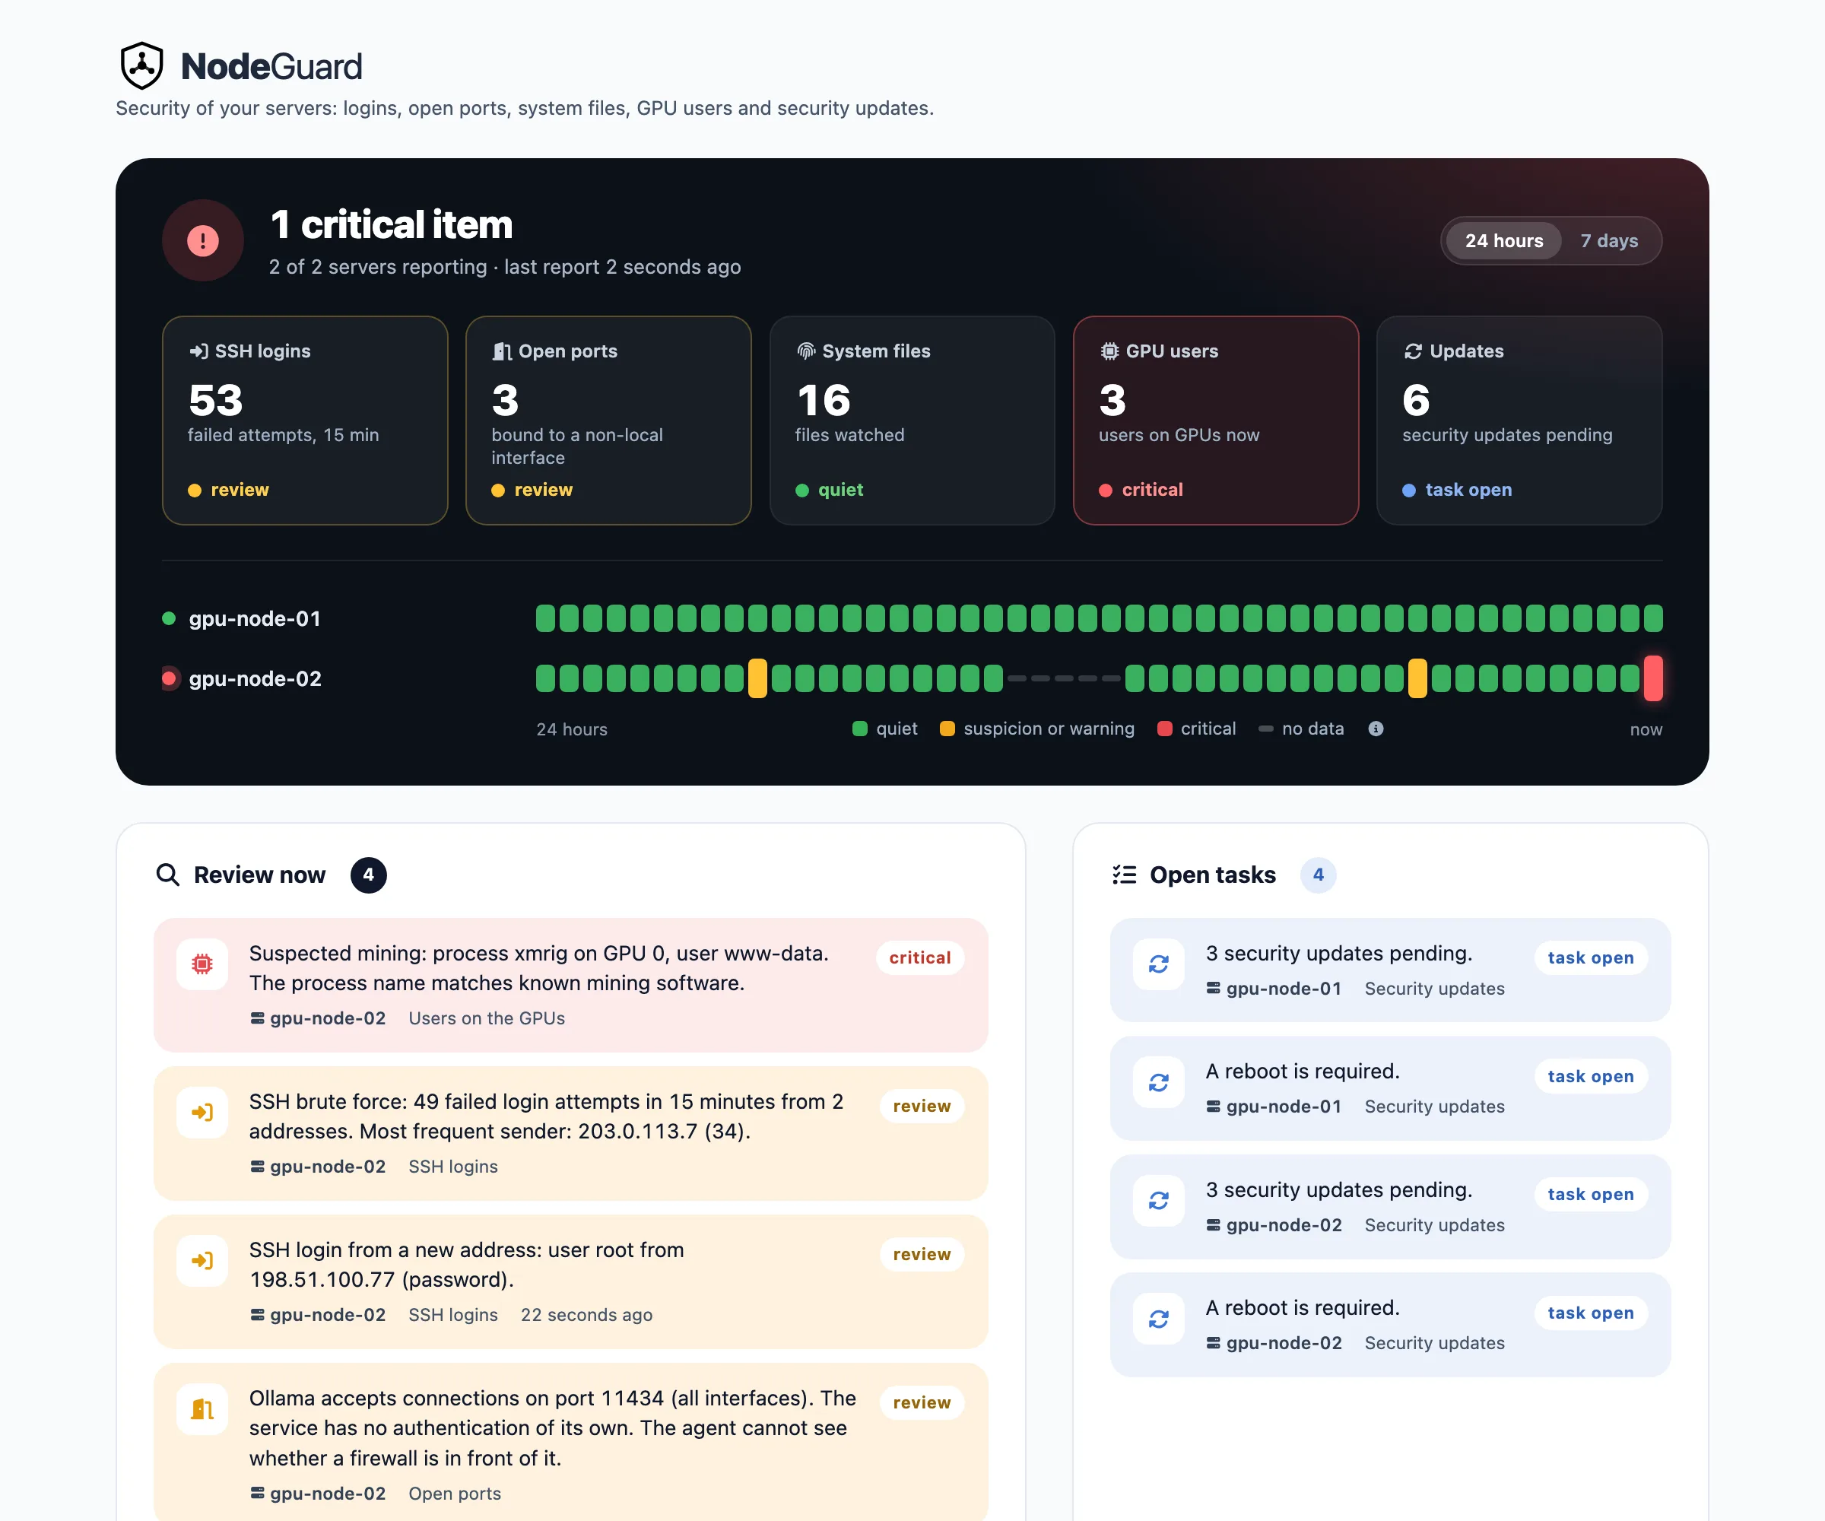The height and width of the screenshot is (1521, 1825).
Task: Open gpu-node-02 3 security updates task
Action: point(1391,1207)
